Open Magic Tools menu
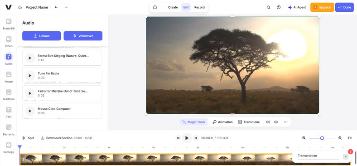 pos(193,122)
